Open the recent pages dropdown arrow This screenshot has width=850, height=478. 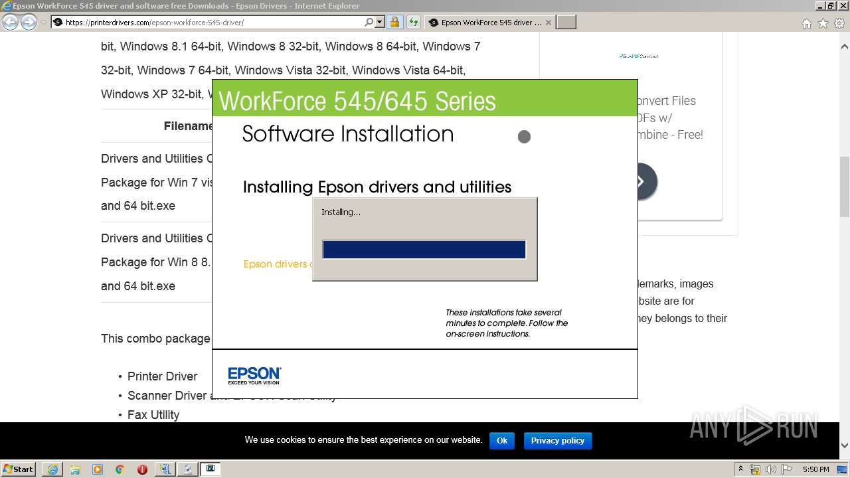click(43, 23)
